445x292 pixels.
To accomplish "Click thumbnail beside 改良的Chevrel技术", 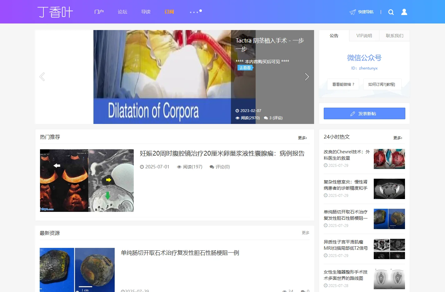I will click(389, 159).
